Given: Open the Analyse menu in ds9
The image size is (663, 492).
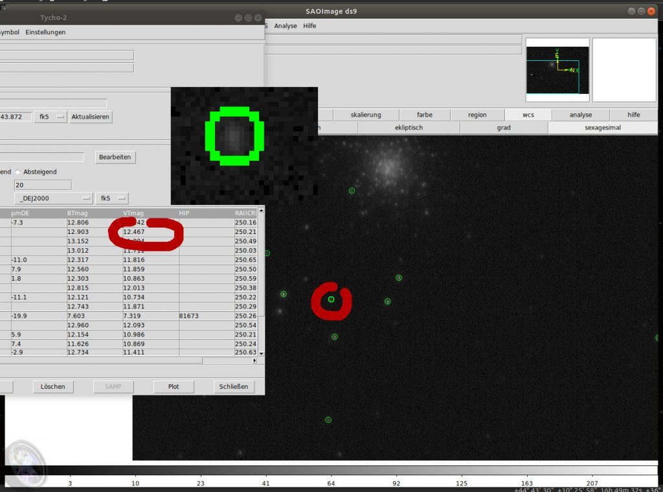Looking at the screenshot, I should coord(285,26).
